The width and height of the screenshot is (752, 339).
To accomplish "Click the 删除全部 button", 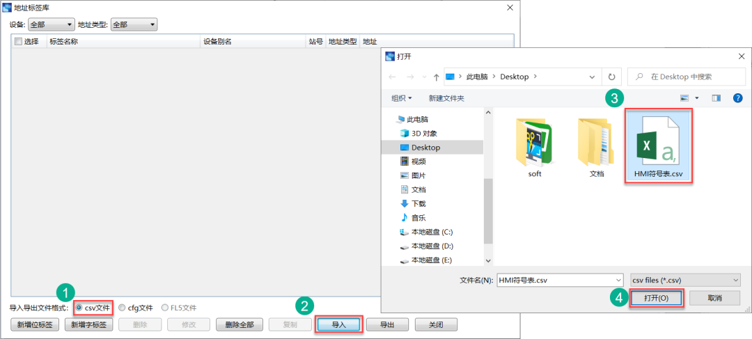I will click(240, 324).
